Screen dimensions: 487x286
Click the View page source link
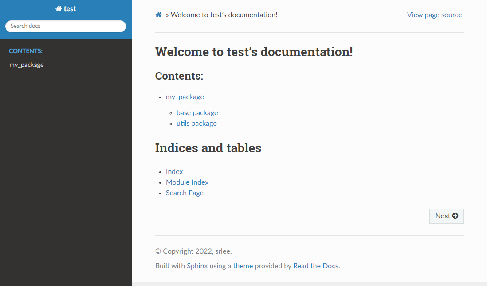[x=434, y=15]
